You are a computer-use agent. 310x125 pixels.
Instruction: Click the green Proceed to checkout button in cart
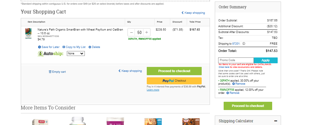click(174, 71)
